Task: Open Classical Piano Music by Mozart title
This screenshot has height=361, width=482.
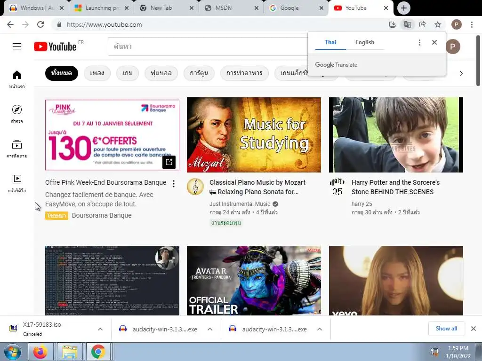Action: (x=257, y=187)
